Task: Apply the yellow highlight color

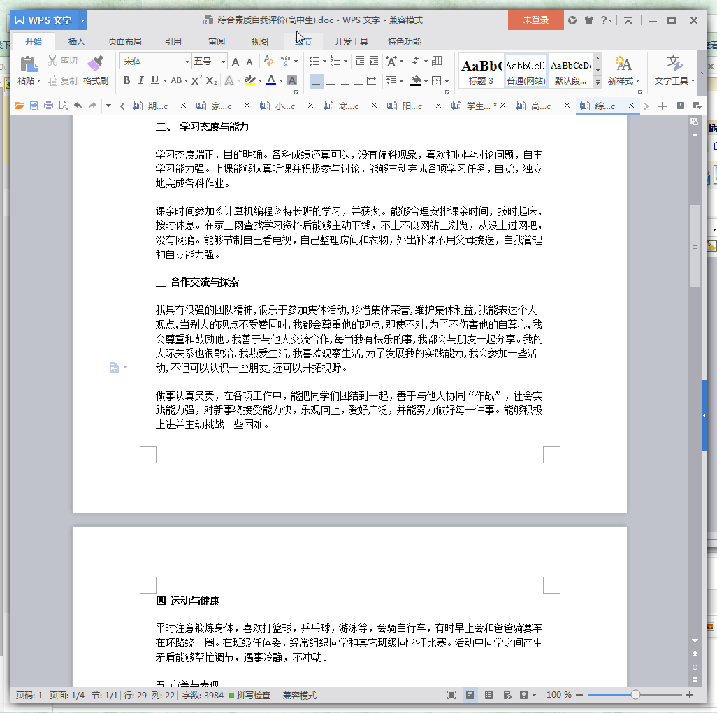Action: (x=249, y=80)
